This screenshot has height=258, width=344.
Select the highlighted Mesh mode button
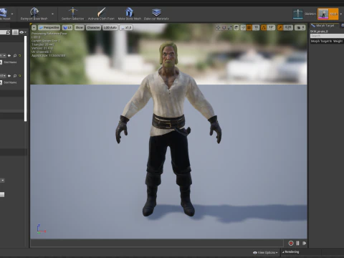[x=328, y=14]
